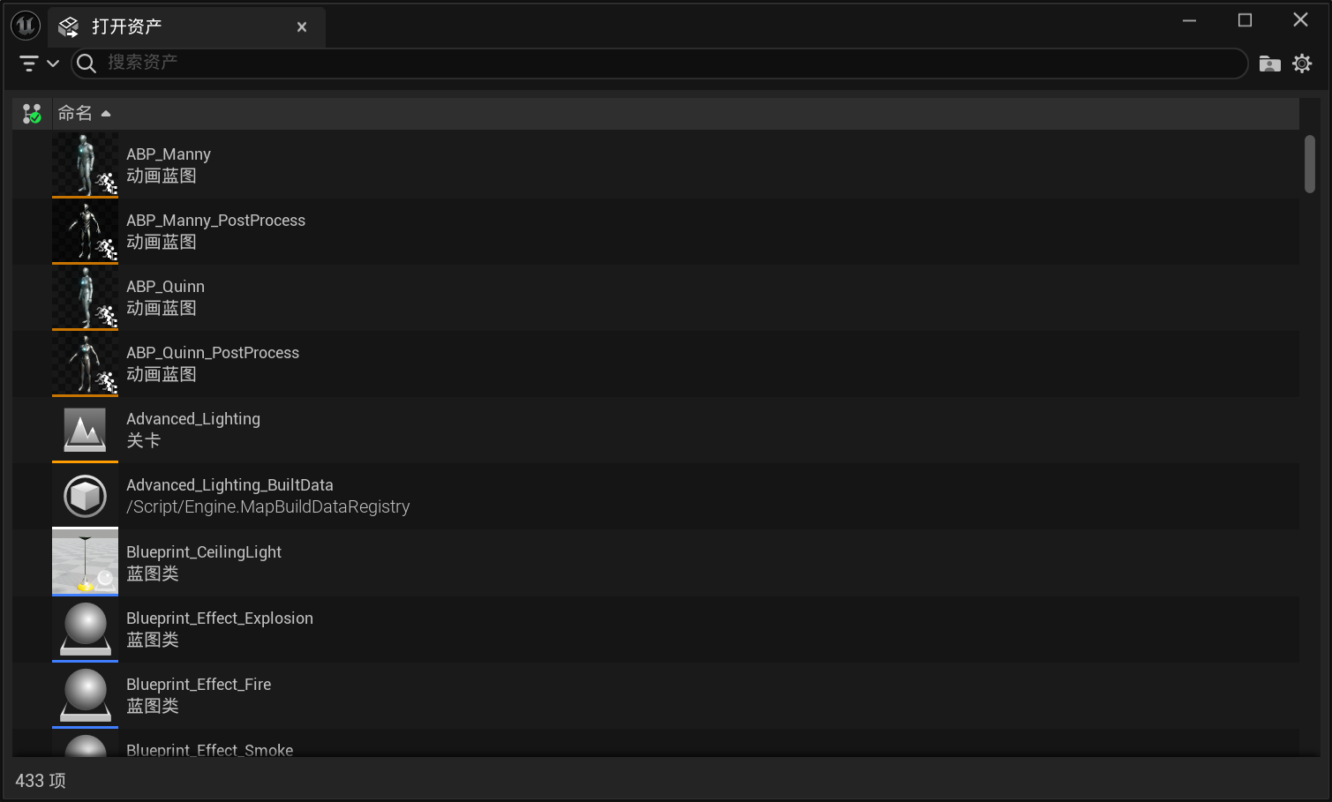This screenshot has width=1332, height=802.
Task: Pick the Blueprint_CeilingLight thumbnail
Action: click(x=85, y=562)
